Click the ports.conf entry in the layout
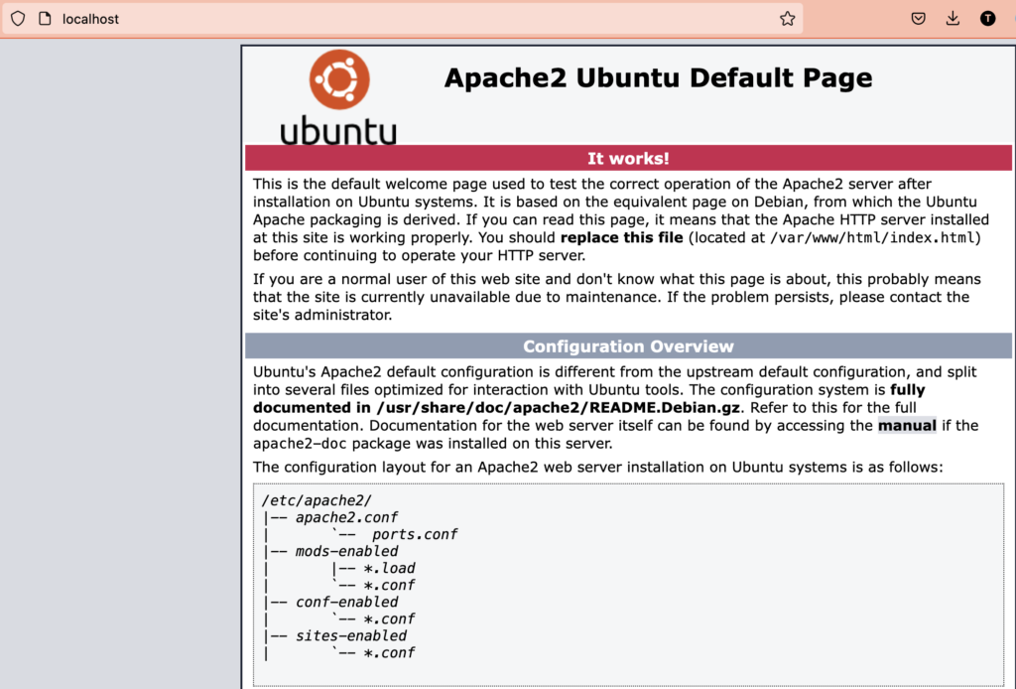 414,533
